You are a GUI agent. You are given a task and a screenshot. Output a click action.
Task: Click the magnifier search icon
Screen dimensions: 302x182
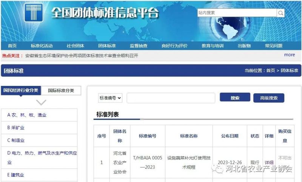(x=280, y=13)
